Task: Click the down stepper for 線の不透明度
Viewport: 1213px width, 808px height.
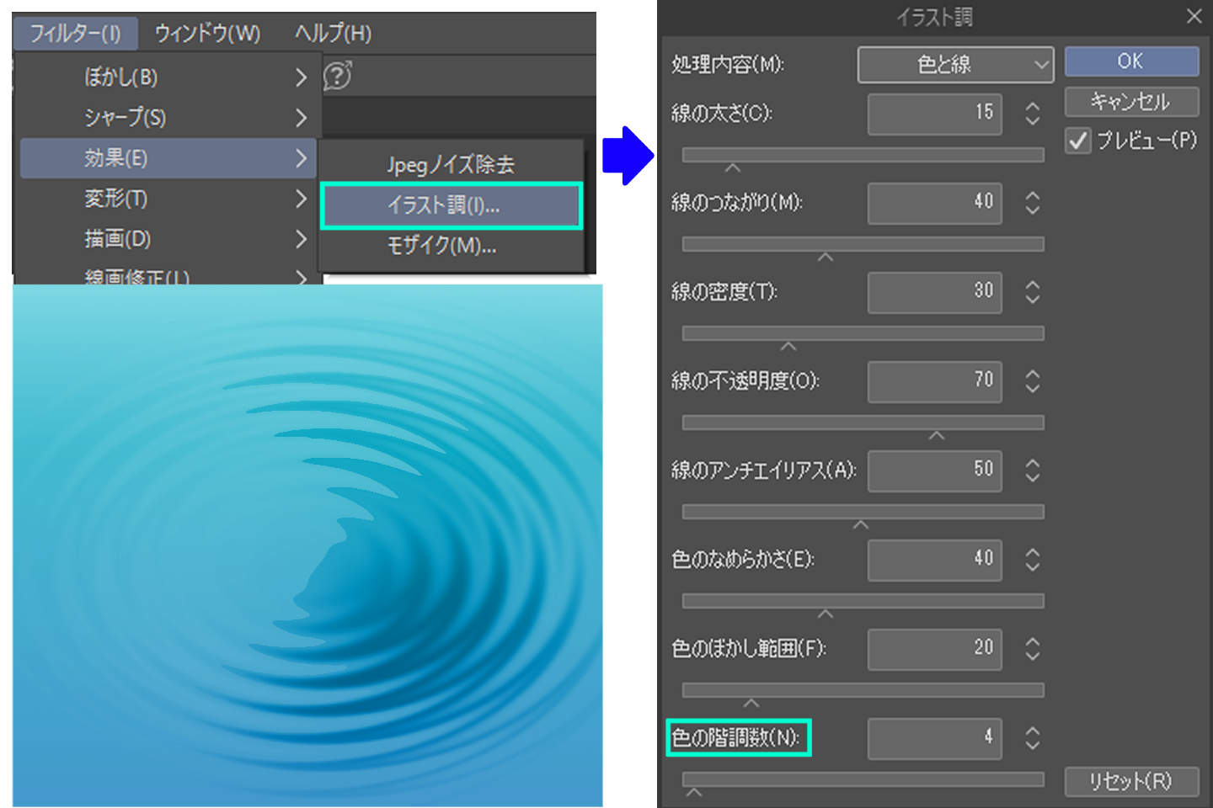Action: (1031, 388)
